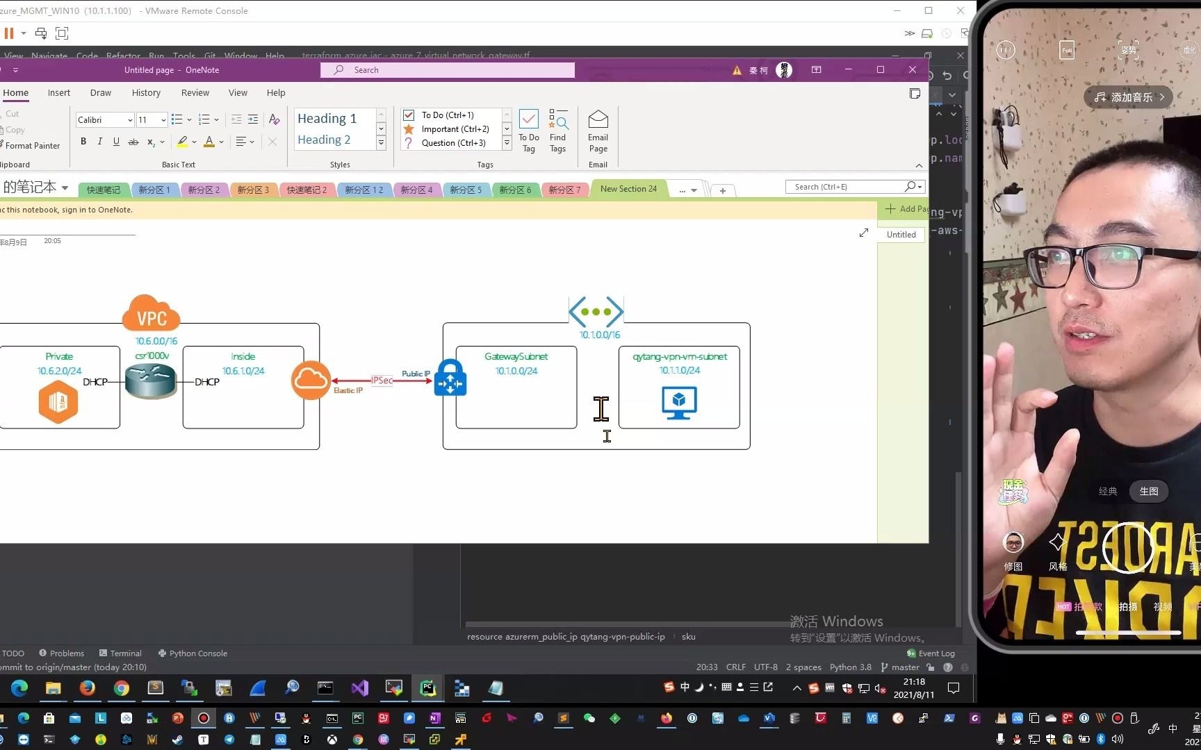
Task: Apply the text highlight color
Action: [182, 142]
